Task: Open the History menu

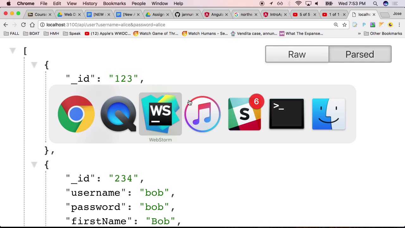Action: [90, 3]
